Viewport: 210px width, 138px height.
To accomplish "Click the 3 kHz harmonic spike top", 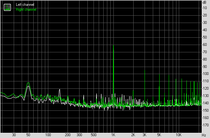I will point(145,70).
